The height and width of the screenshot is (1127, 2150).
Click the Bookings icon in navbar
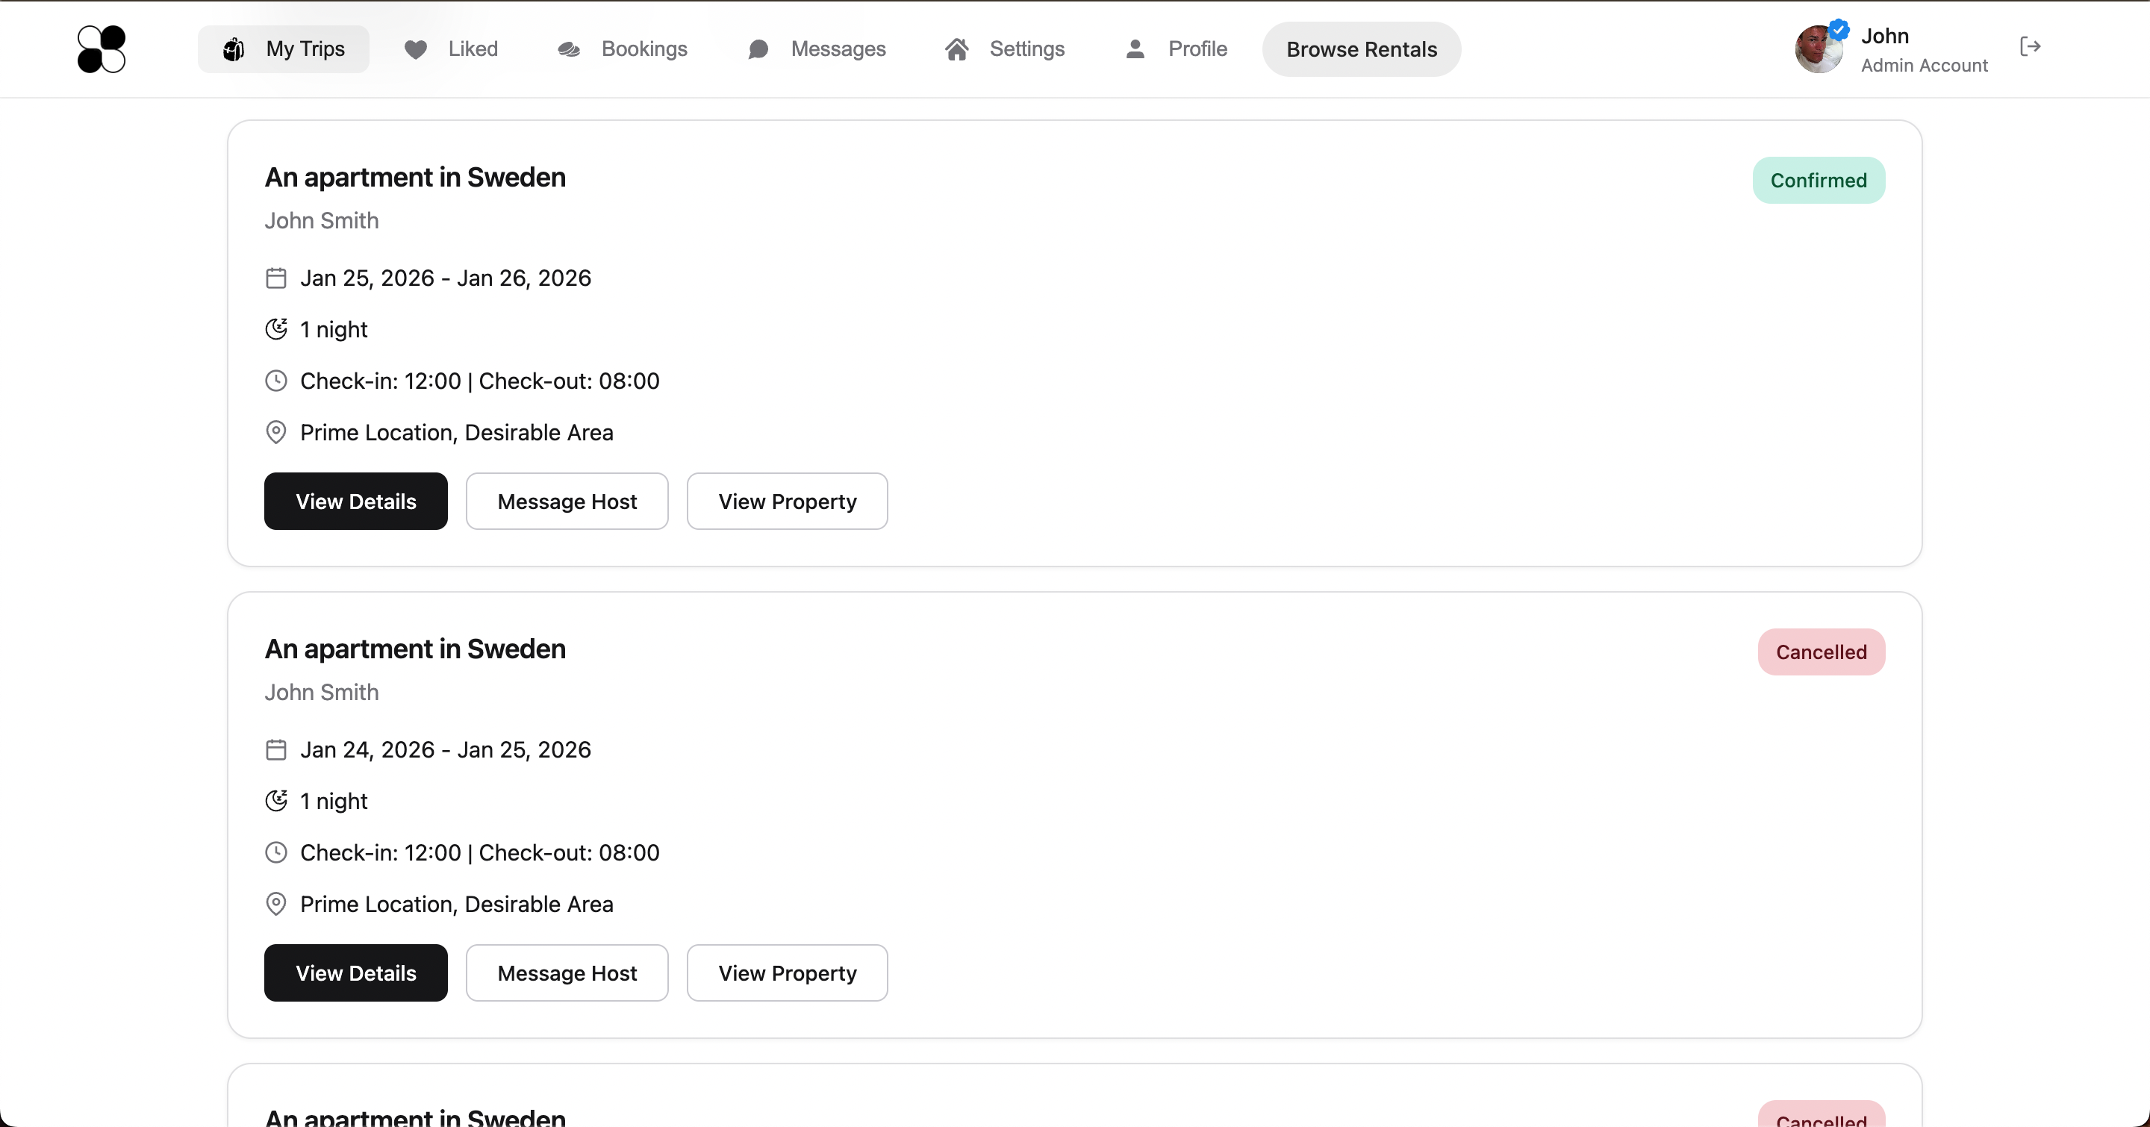[x=569, y=49]
